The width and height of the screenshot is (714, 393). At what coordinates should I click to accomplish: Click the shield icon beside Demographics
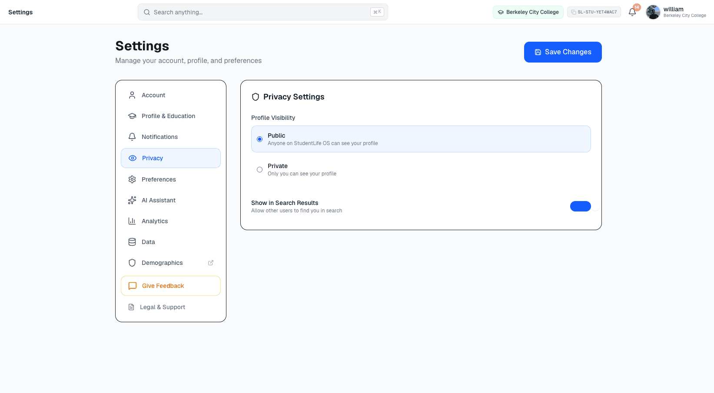tap(132, 263)
